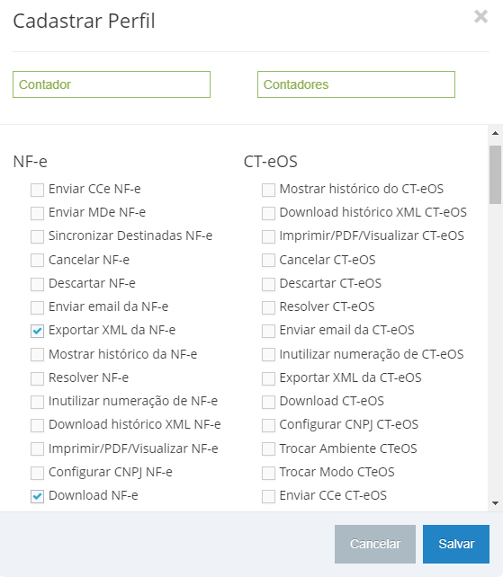Enable Resolver NF-e checkbox

(37, 378)
